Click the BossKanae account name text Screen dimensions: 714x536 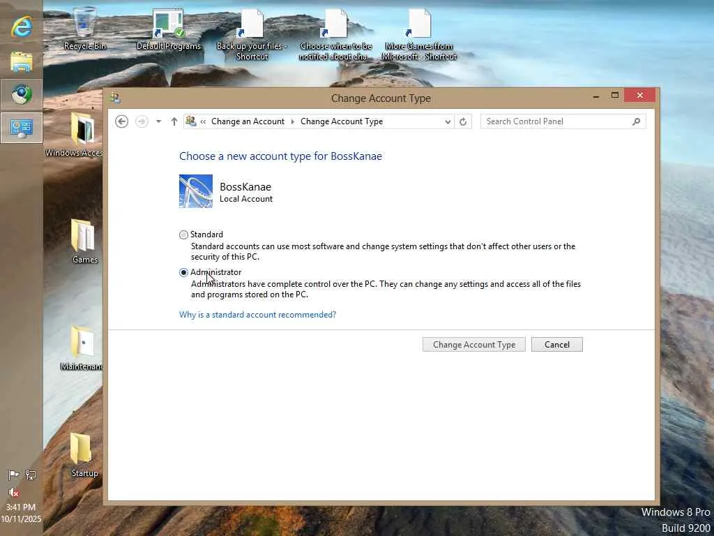point(245,187)
